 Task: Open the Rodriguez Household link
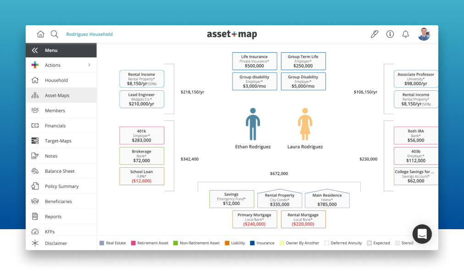(89, 34)
